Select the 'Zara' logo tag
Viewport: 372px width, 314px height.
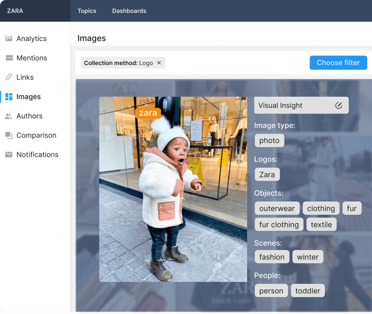(267, 174)
